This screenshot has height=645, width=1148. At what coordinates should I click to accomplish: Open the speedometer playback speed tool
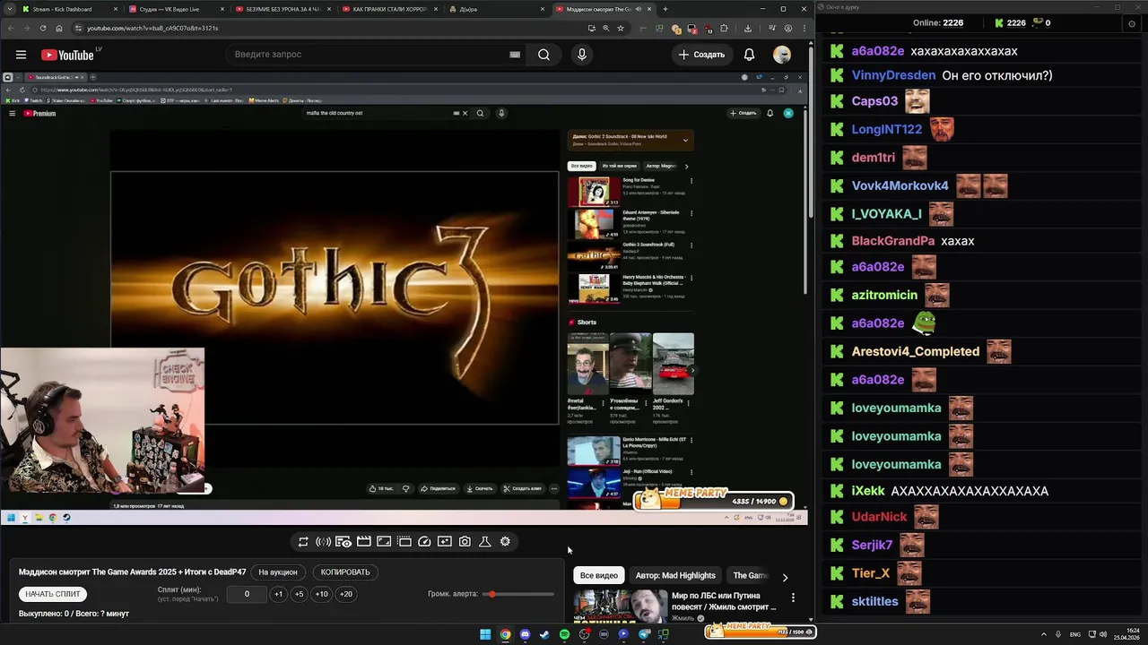[x=424, y=541]
